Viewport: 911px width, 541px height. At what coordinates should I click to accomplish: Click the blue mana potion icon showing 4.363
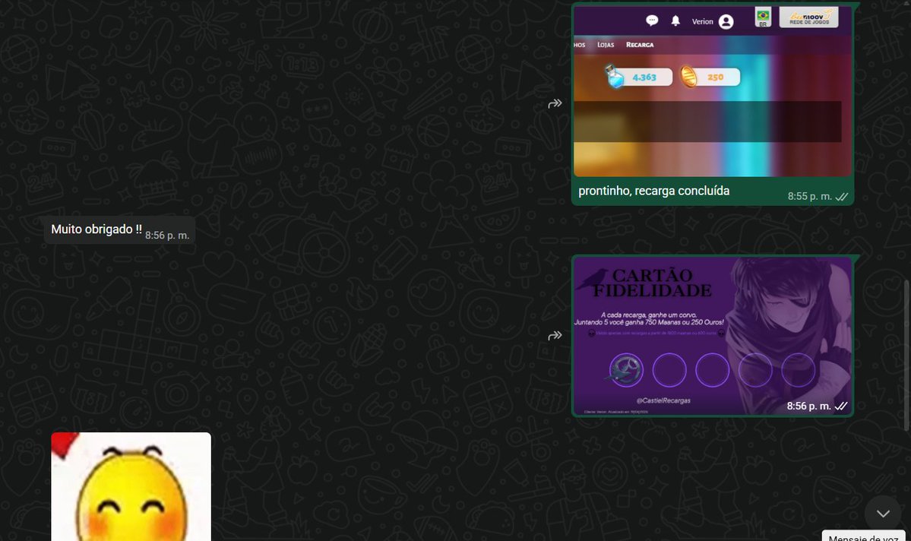coord(614,76)
